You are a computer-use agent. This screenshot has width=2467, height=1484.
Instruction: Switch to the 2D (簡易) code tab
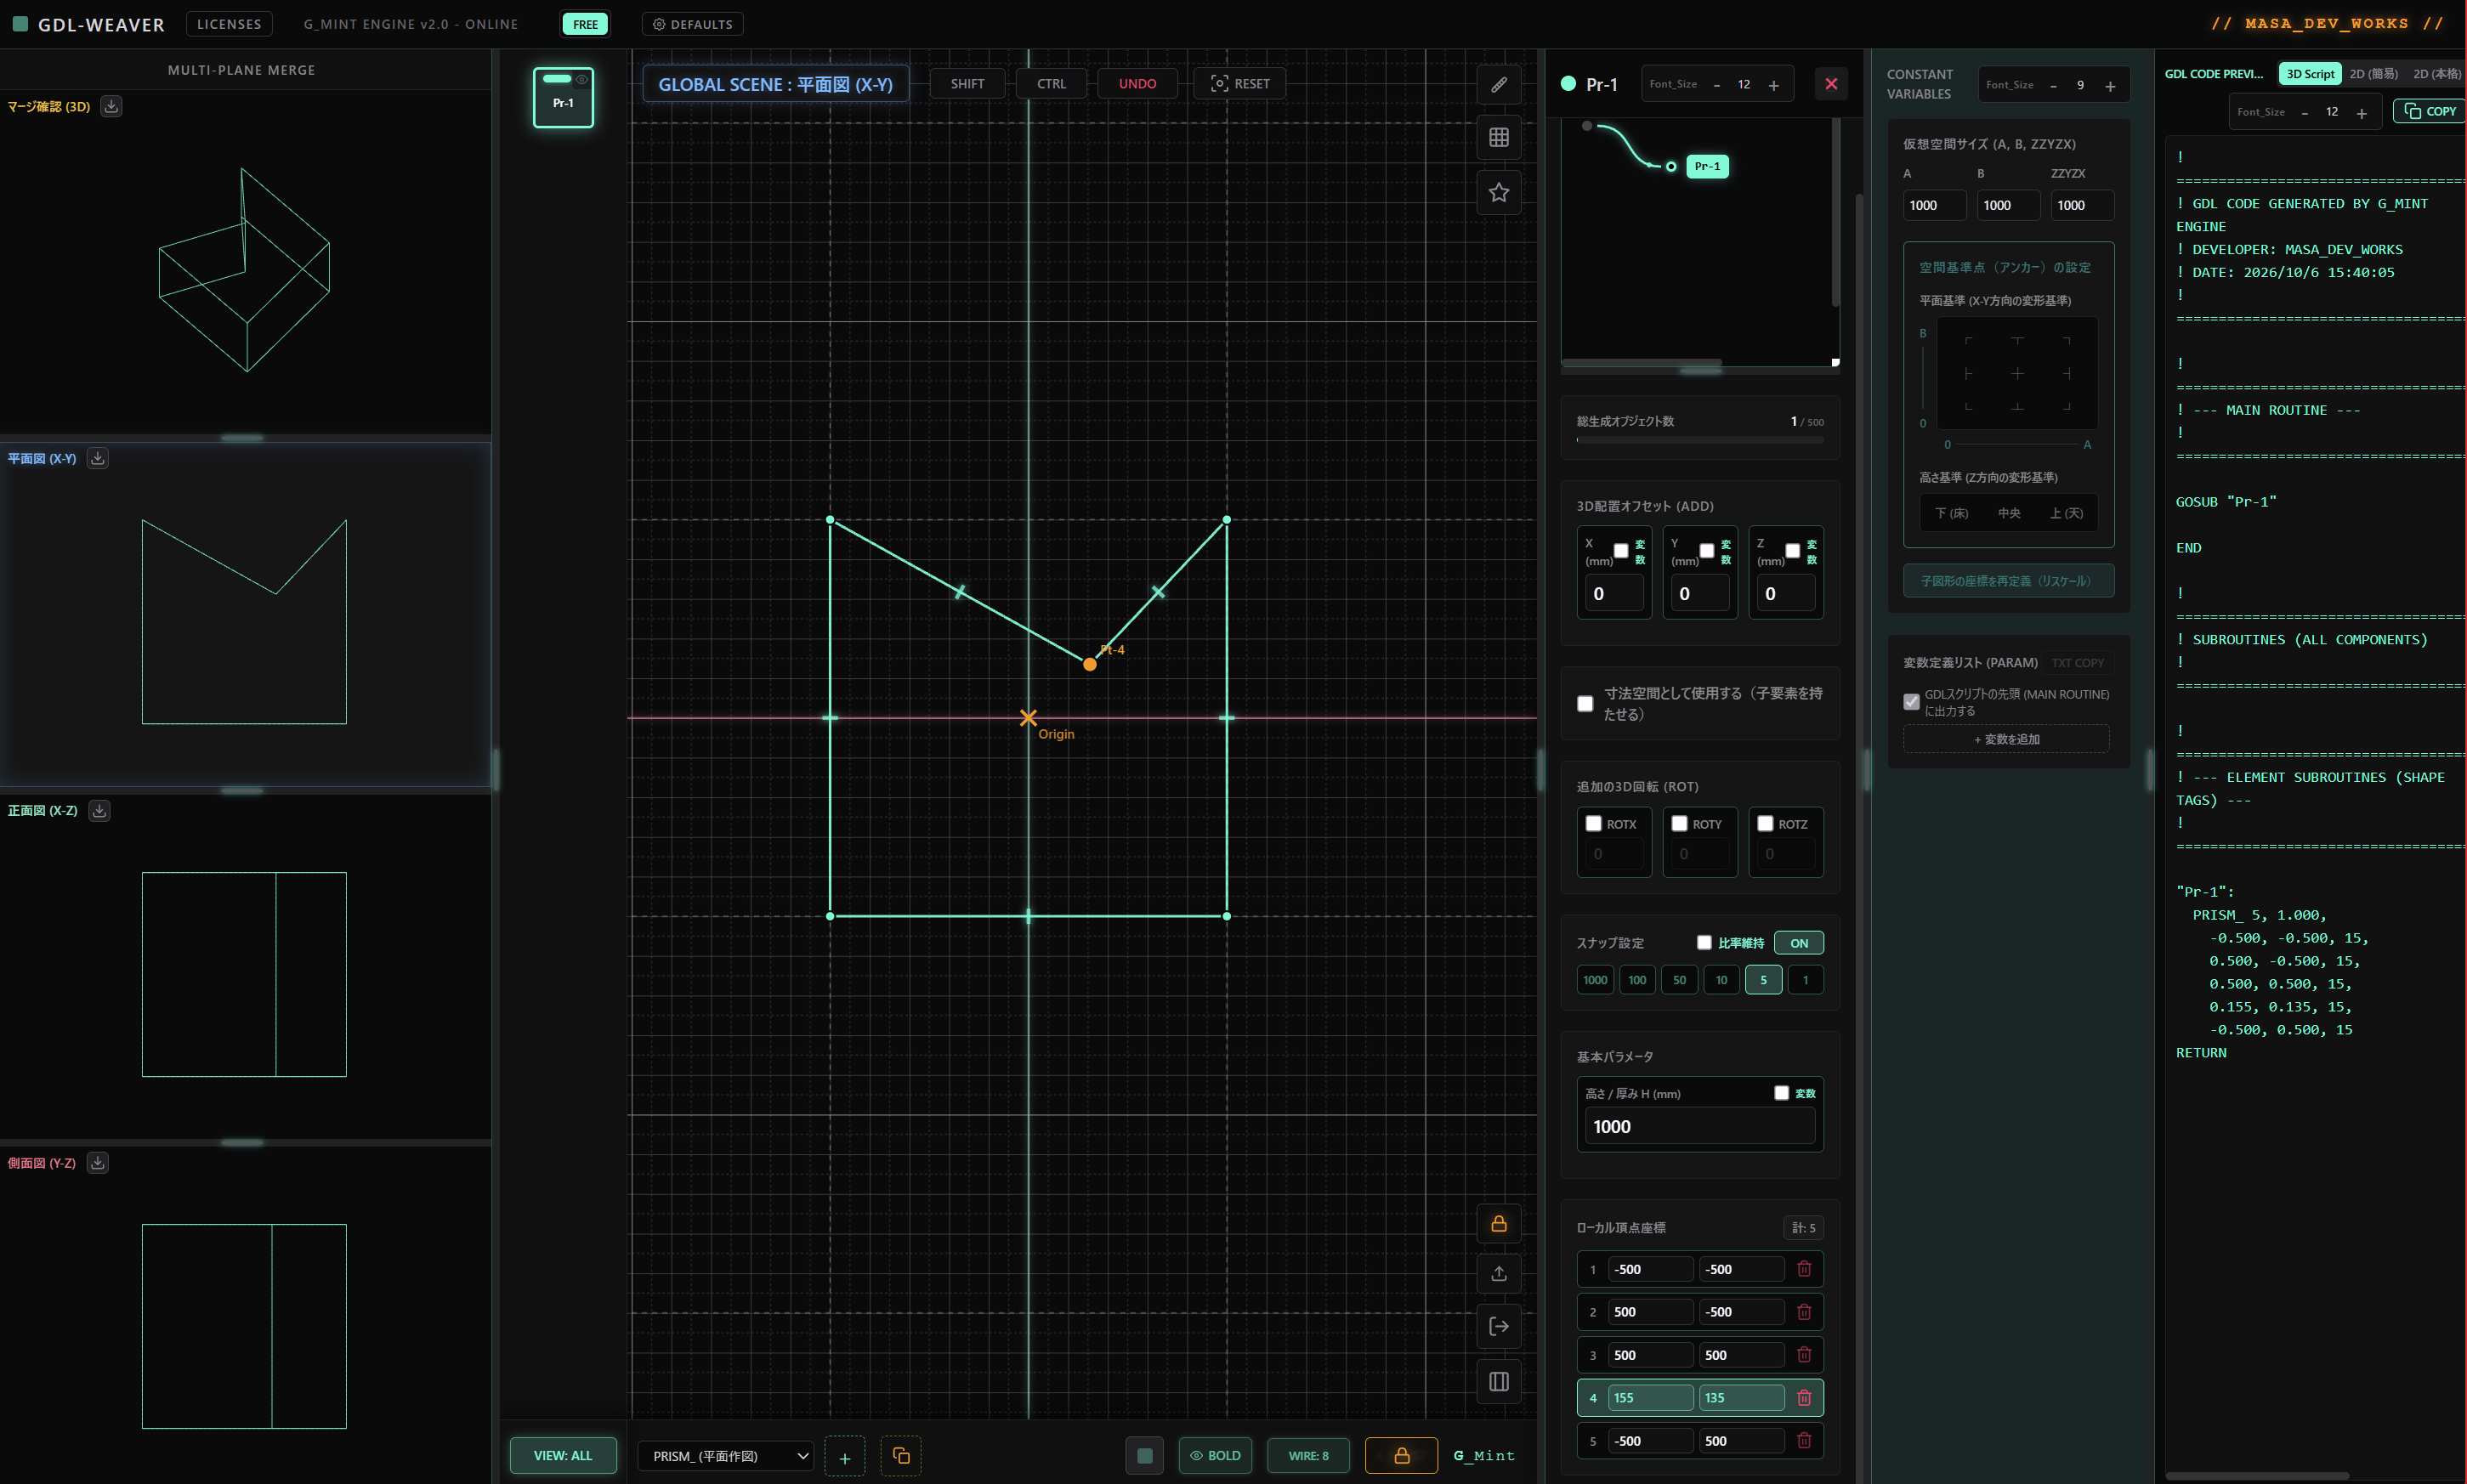tap(2373, 74)
